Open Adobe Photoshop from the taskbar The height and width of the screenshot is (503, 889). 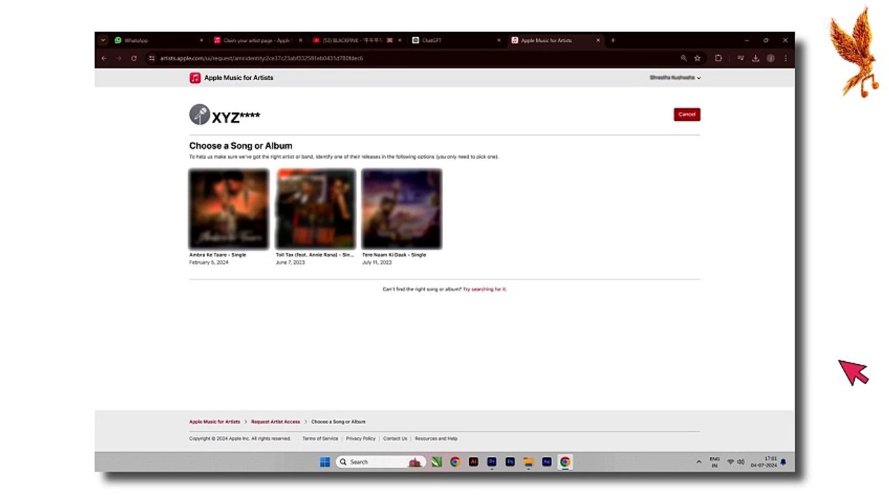510,462
